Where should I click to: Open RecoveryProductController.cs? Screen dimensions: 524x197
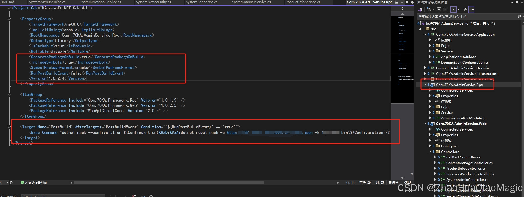pos(470,174)
